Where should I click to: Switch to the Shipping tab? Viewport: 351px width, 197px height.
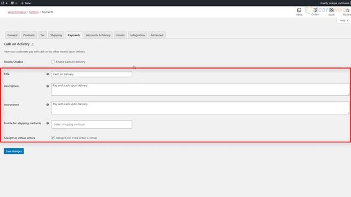[56, 35]
